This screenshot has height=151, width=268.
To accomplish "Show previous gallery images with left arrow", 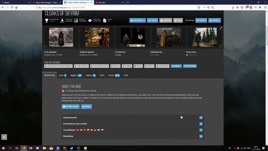I will (45, 46).
